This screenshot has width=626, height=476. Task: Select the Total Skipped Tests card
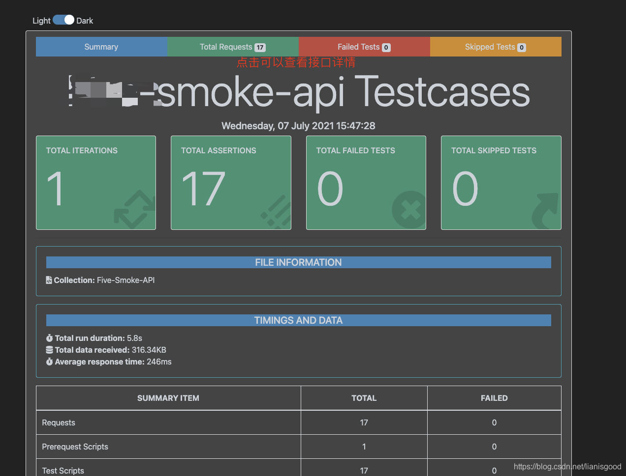[501, 183]
